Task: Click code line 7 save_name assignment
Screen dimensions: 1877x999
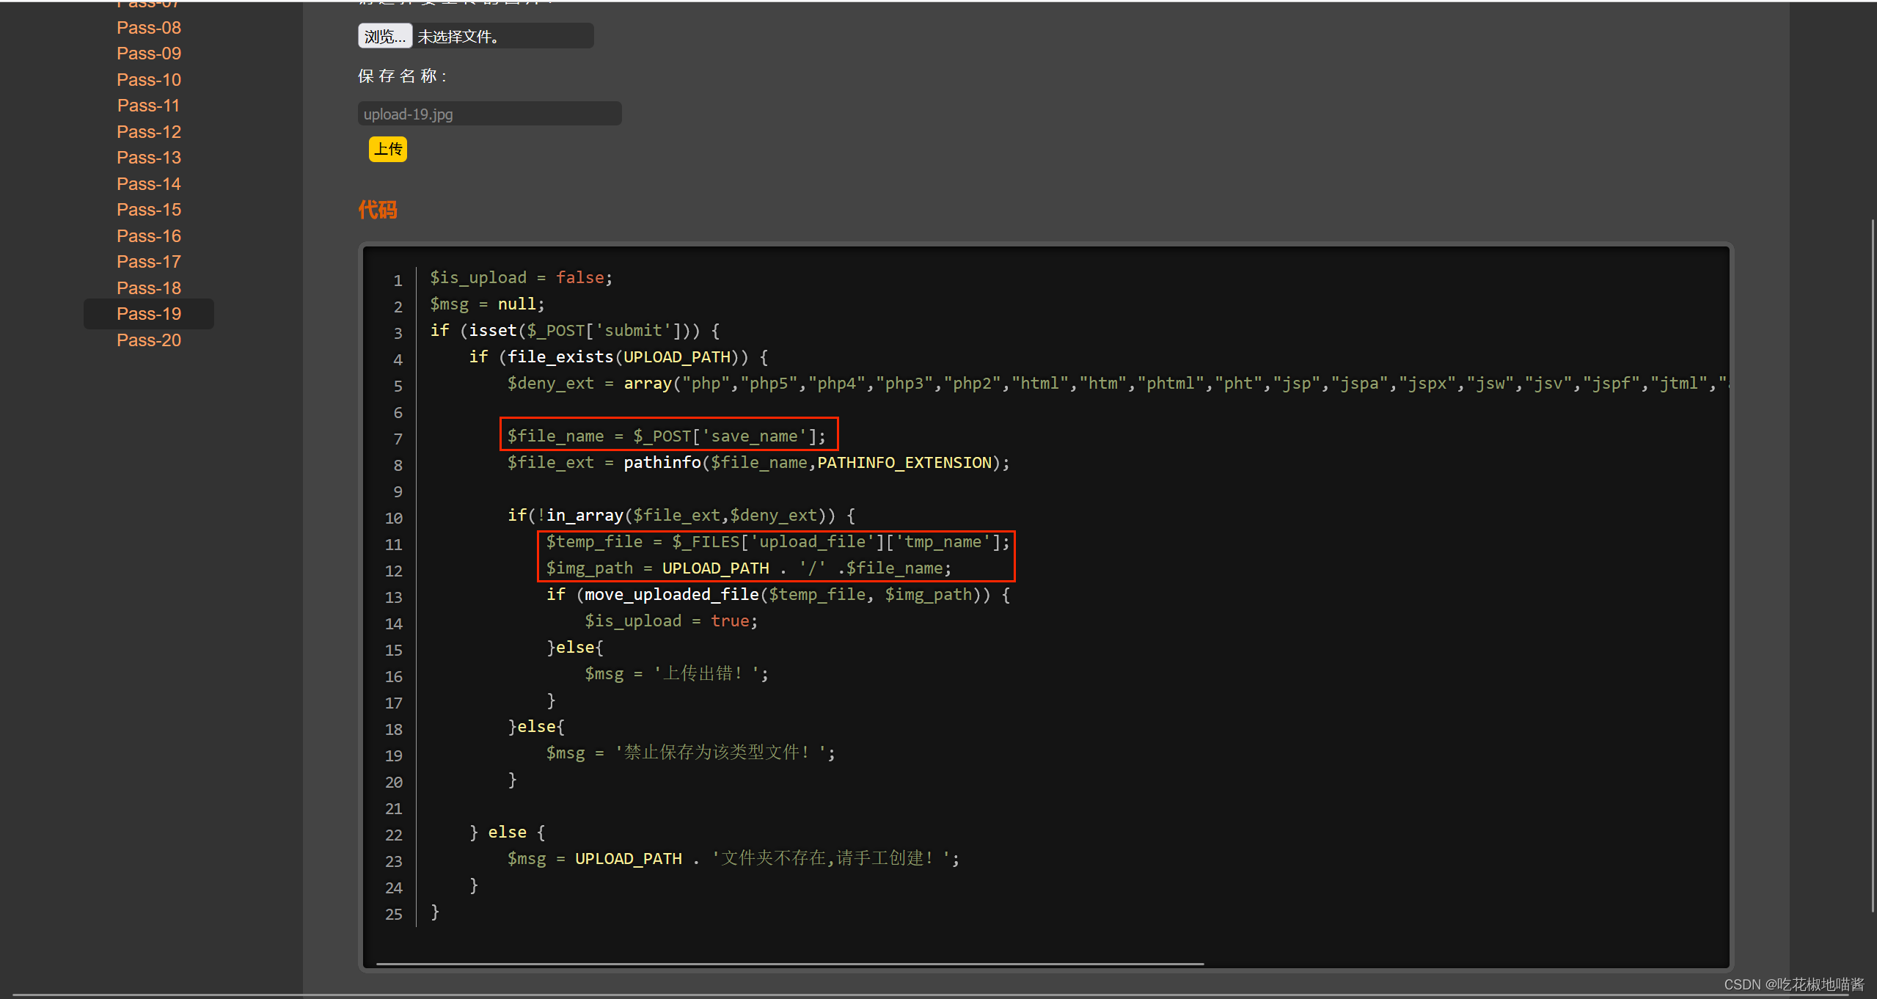Action: [x=666, y=436]
